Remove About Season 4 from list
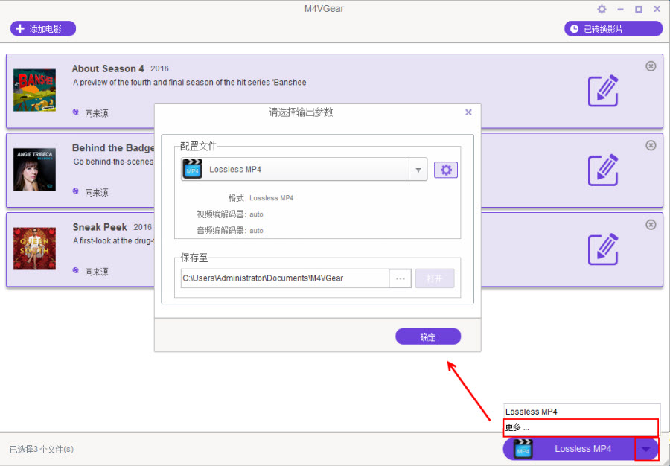The image size is (670, 466). (x=651, y=66)
